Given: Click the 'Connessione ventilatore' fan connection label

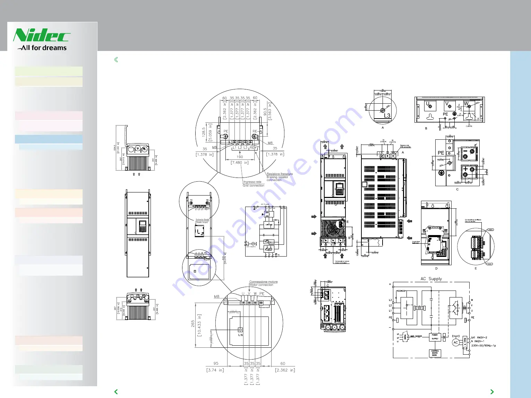Looking at the screenshot, I should point(473,220).
